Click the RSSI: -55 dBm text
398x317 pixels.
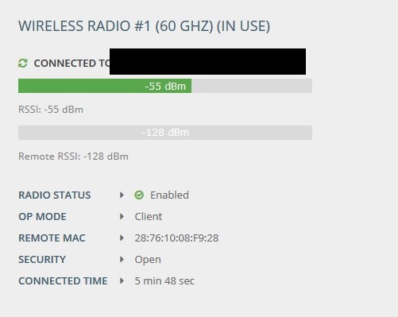pyautogui.click(x=51, y=110)
